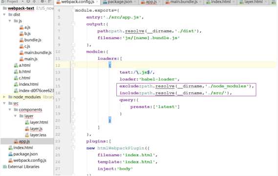Select c.html in the project tree
Viewport: 278px width, 176px height.
(x=24, y=78)
